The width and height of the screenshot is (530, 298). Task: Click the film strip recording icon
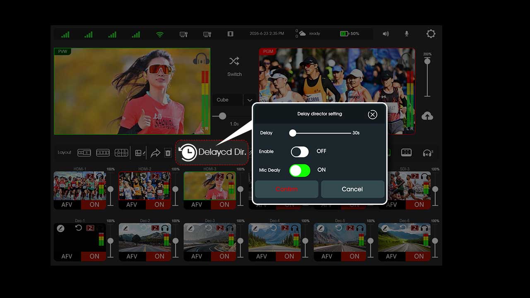click(x=231, y=34)
